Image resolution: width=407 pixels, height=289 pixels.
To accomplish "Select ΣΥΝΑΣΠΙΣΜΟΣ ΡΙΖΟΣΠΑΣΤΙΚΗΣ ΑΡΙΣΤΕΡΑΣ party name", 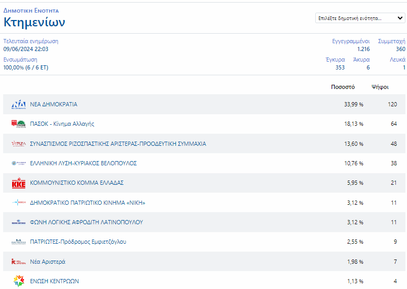I will 118,144.
